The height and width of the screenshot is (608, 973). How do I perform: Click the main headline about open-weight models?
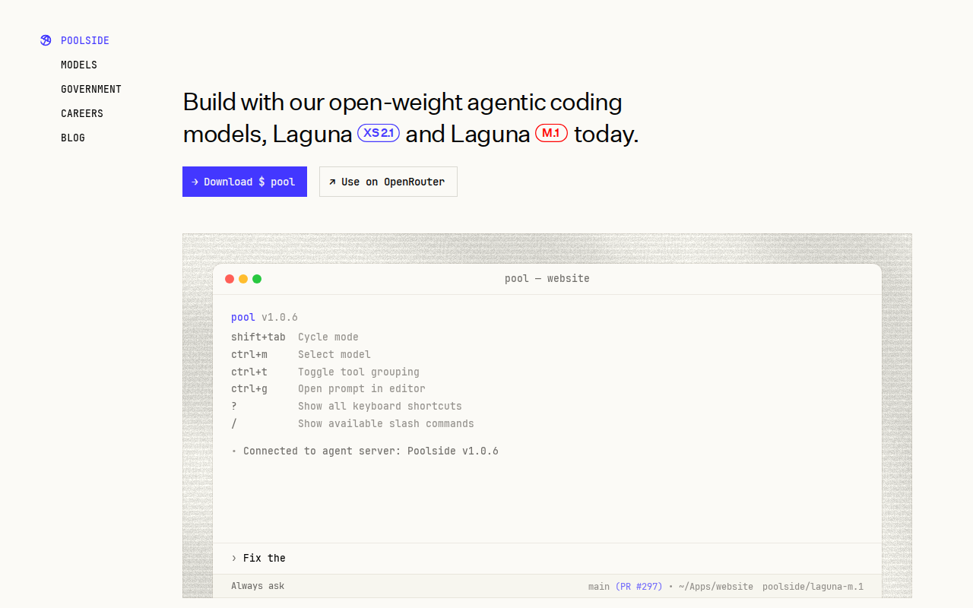pyautogui.click(x=410, y=118)
